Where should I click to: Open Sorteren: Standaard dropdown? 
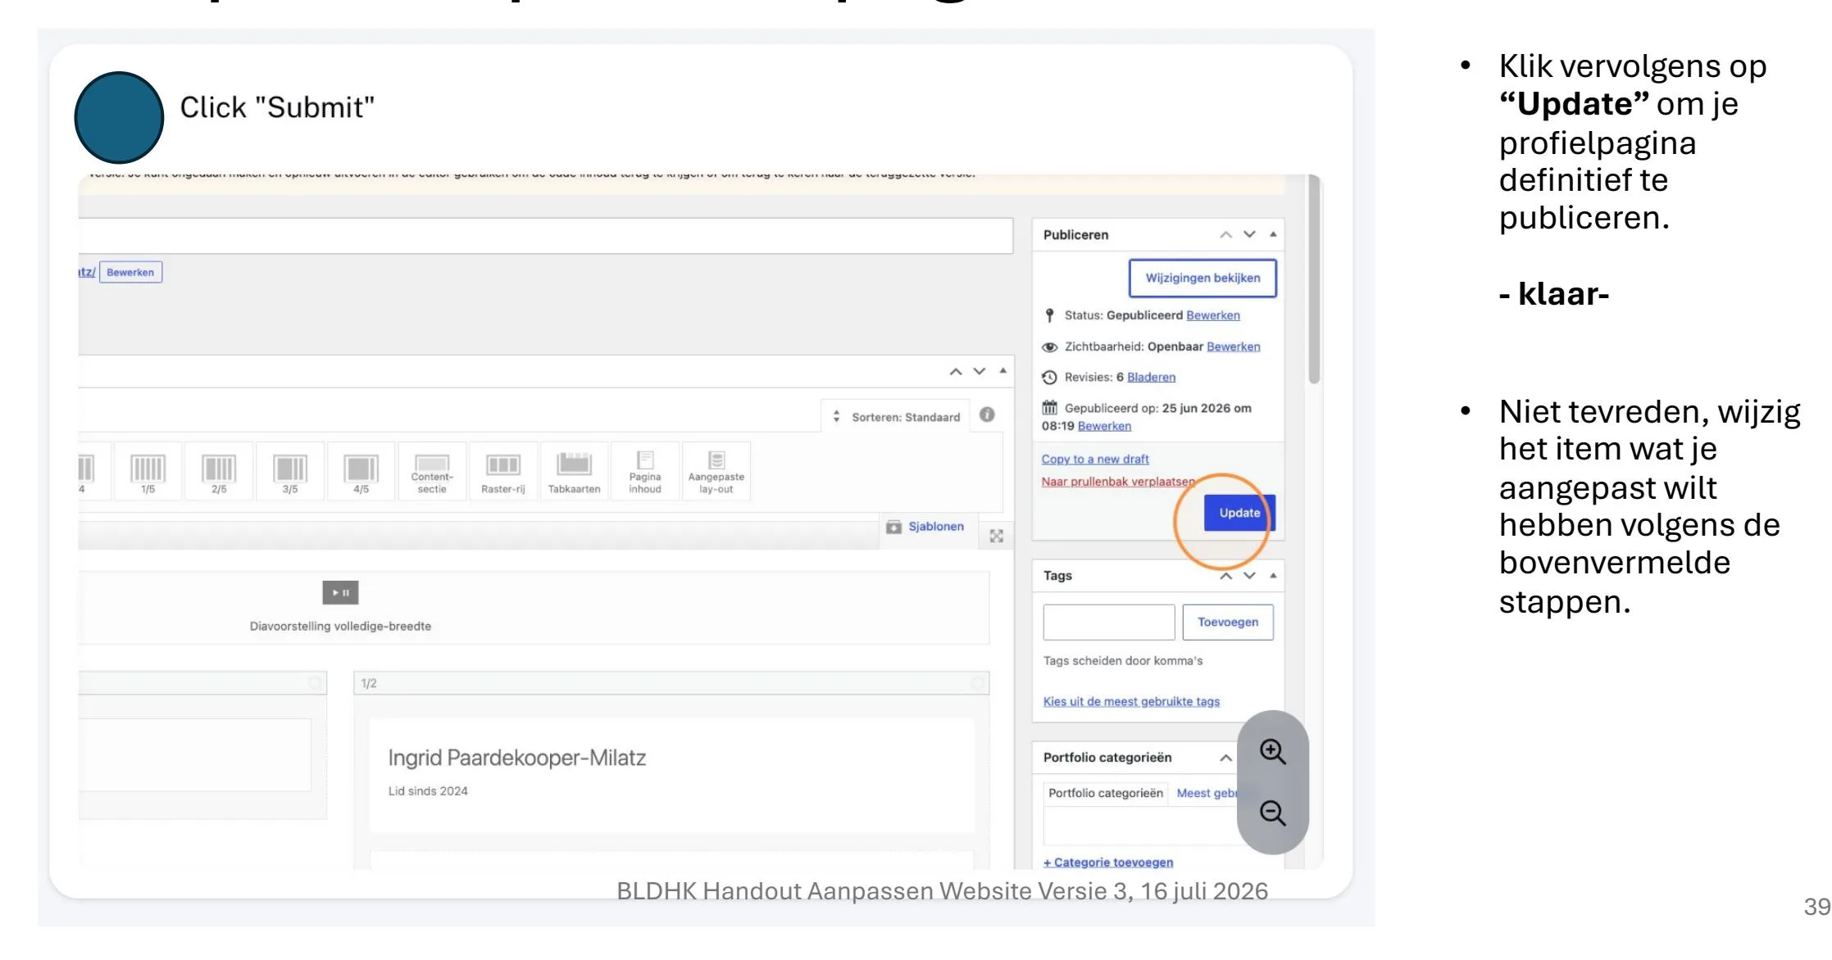pyautogui.click(x=897, y=416)
